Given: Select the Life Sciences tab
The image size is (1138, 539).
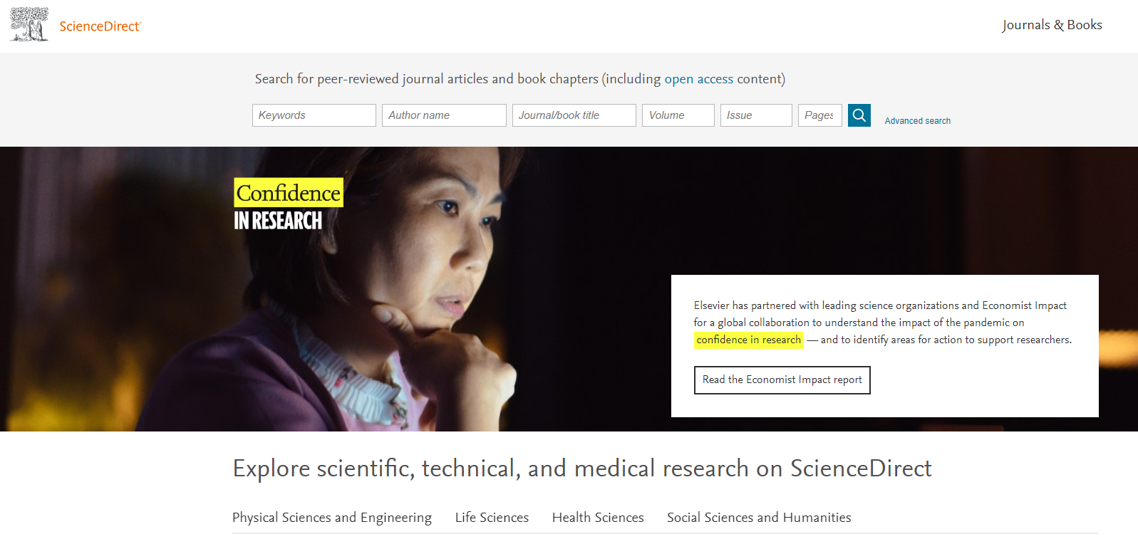Looking at the screenshot, I should coord(492,518).
